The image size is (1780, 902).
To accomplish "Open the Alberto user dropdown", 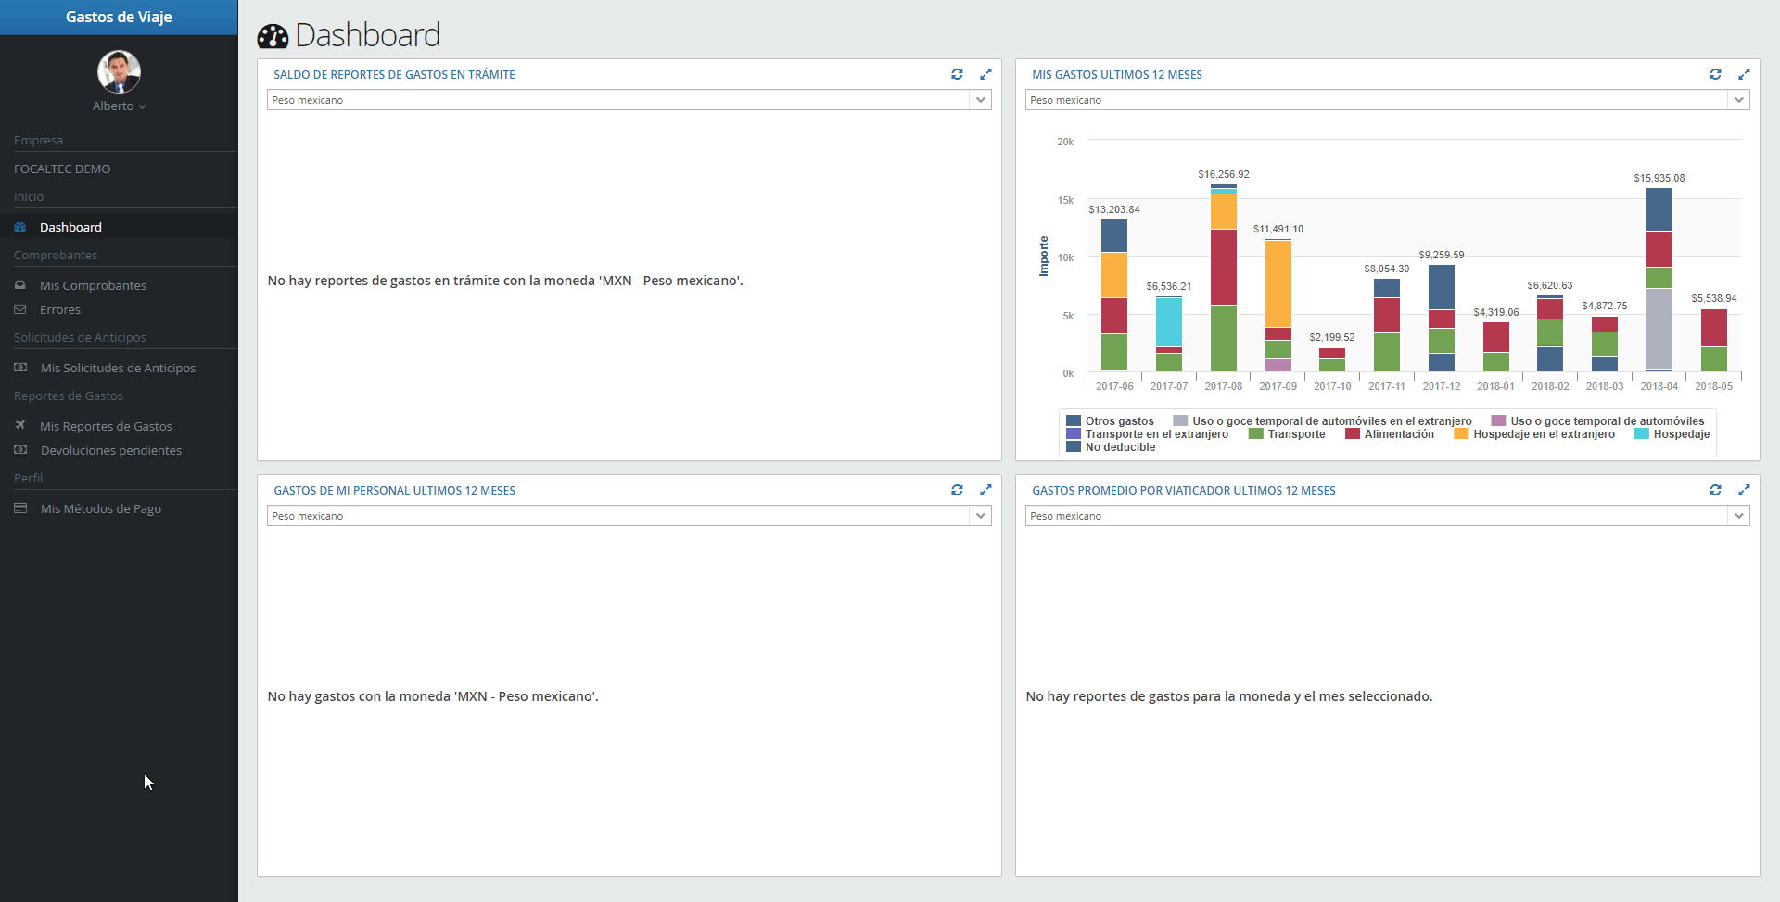I will 119,106.
